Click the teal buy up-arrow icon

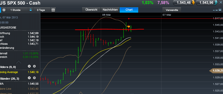tap(216, 3)
